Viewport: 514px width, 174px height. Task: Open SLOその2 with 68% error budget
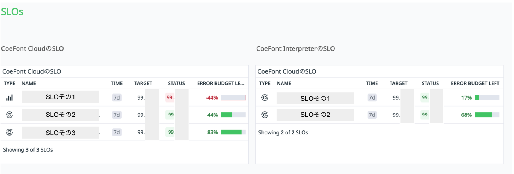(315, 115)
